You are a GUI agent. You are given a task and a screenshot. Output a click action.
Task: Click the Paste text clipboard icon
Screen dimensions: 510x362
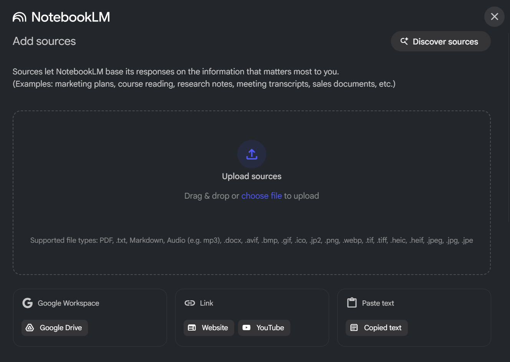coord(352,303)
